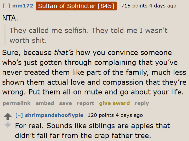Save mm172's comment
The width and height of the screenshot is (189, 141).
pyautogui.click(x=65, y=103)
